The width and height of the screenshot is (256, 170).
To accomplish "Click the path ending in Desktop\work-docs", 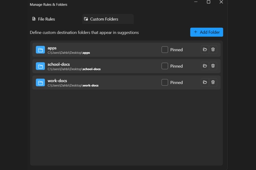I will pos(73,85).
